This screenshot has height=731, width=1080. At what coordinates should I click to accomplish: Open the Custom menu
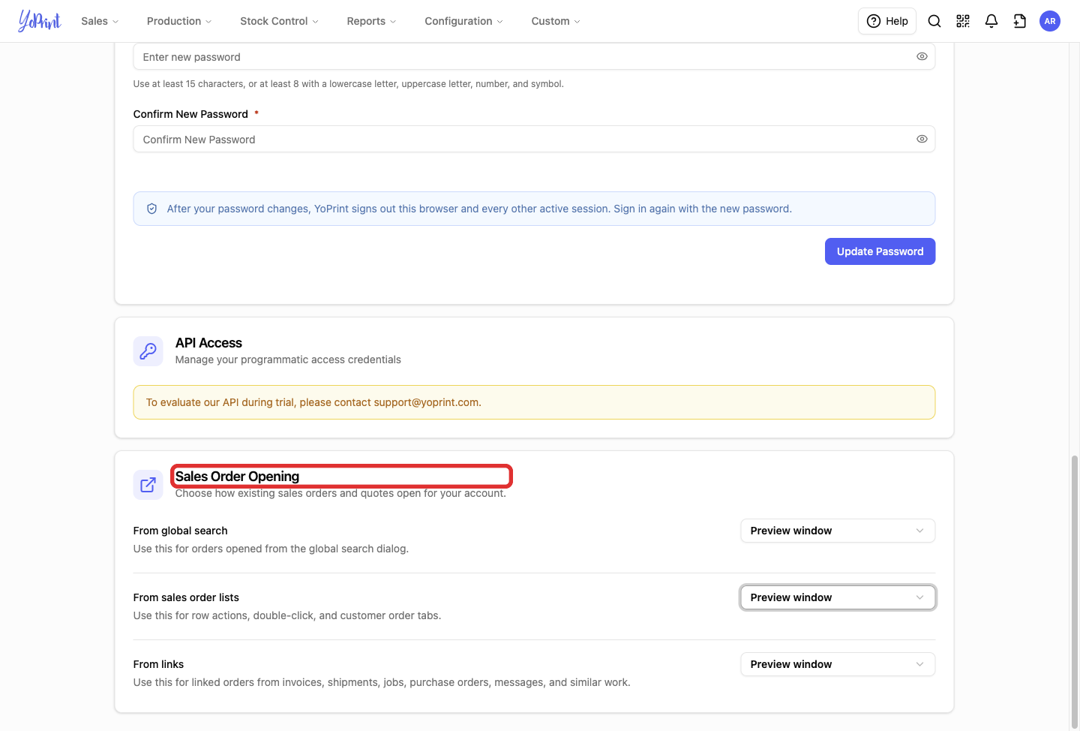pos(556,21)
